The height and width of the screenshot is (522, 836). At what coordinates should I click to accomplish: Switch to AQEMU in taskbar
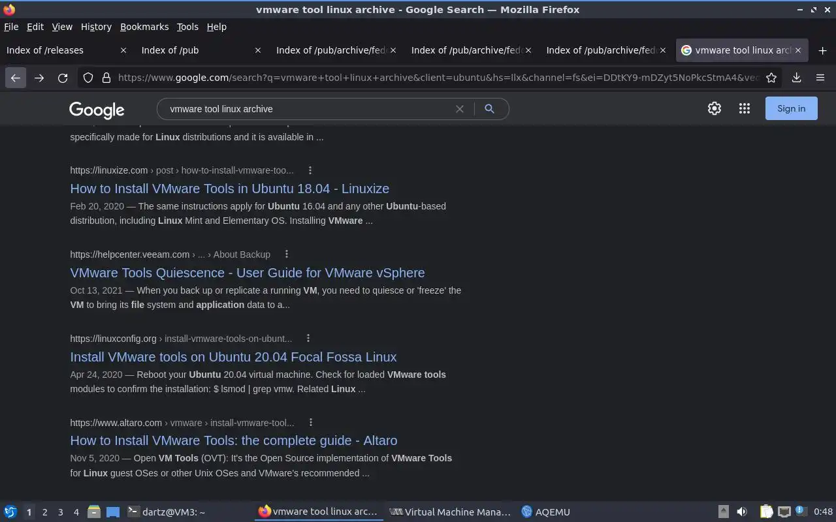pyautogui.click(x=546, y=512)
